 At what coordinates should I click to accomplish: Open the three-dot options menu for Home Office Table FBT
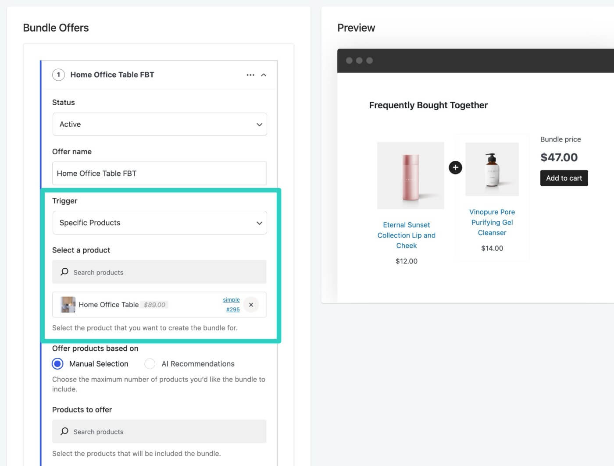[x=250, y=75]
